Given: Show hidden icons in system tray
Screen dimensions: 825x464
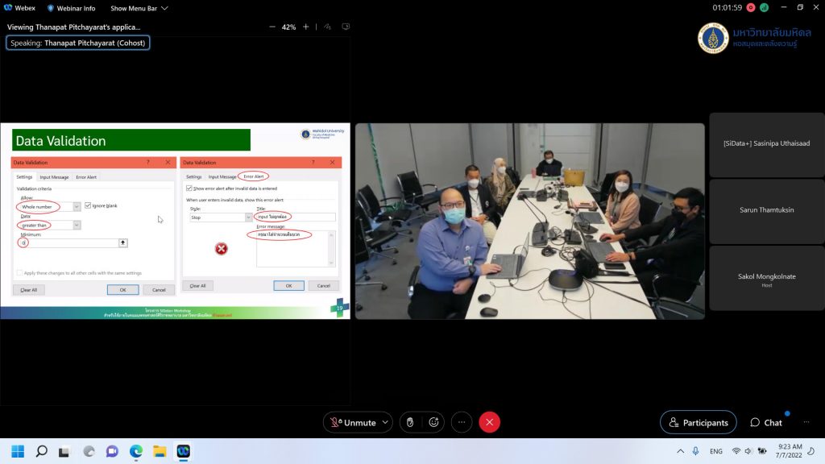Looking at the screenshot, I should point(681,451).
